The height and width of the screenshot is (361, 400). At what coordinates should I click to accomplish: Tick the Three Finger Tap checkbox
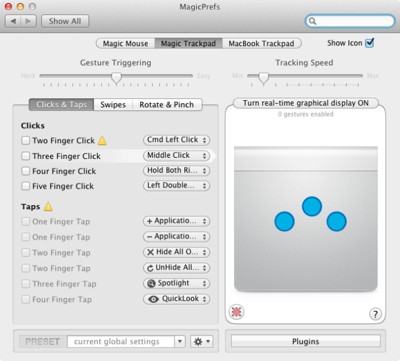[25, 284]
